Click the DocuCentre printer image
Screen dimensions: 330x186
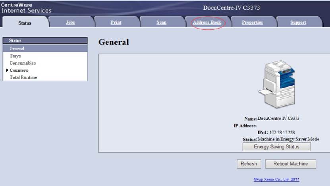pyautogui.click(x=277, y=84)
